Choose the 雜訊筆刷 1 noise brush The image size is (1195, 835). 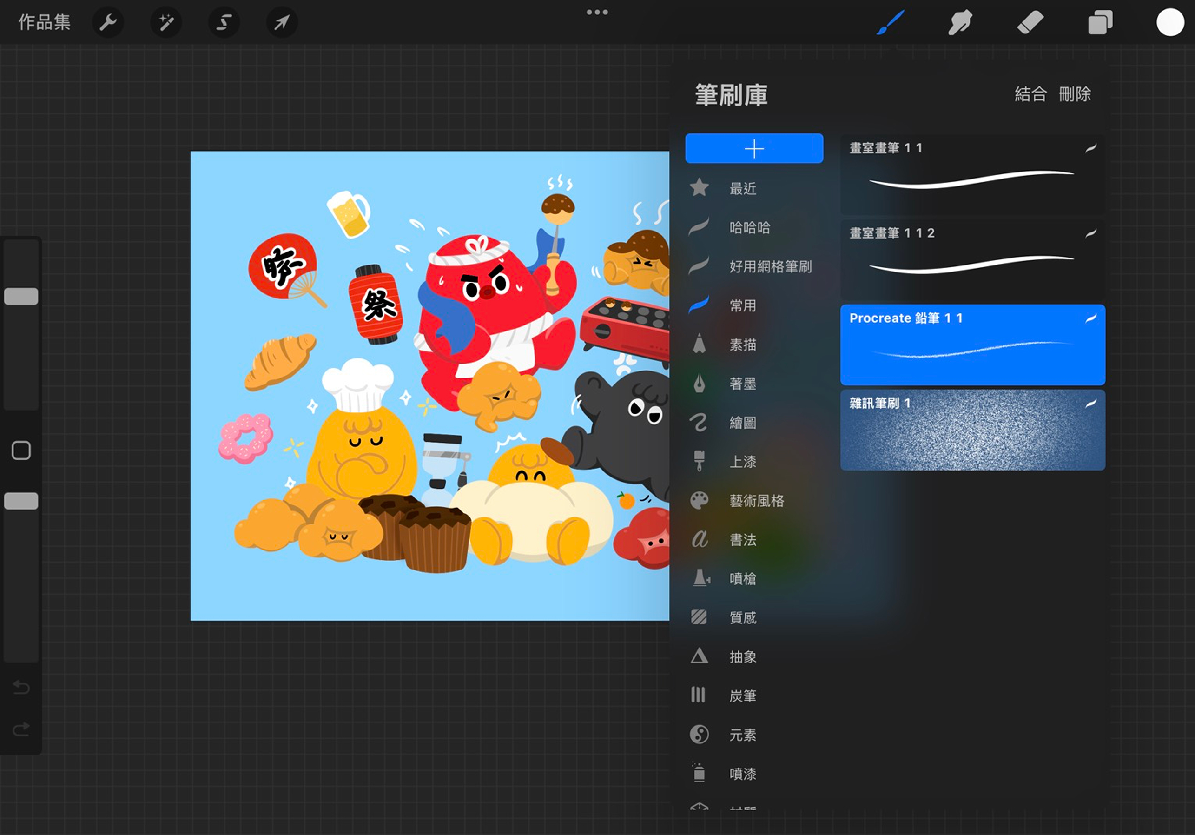[x=972, y=430]
